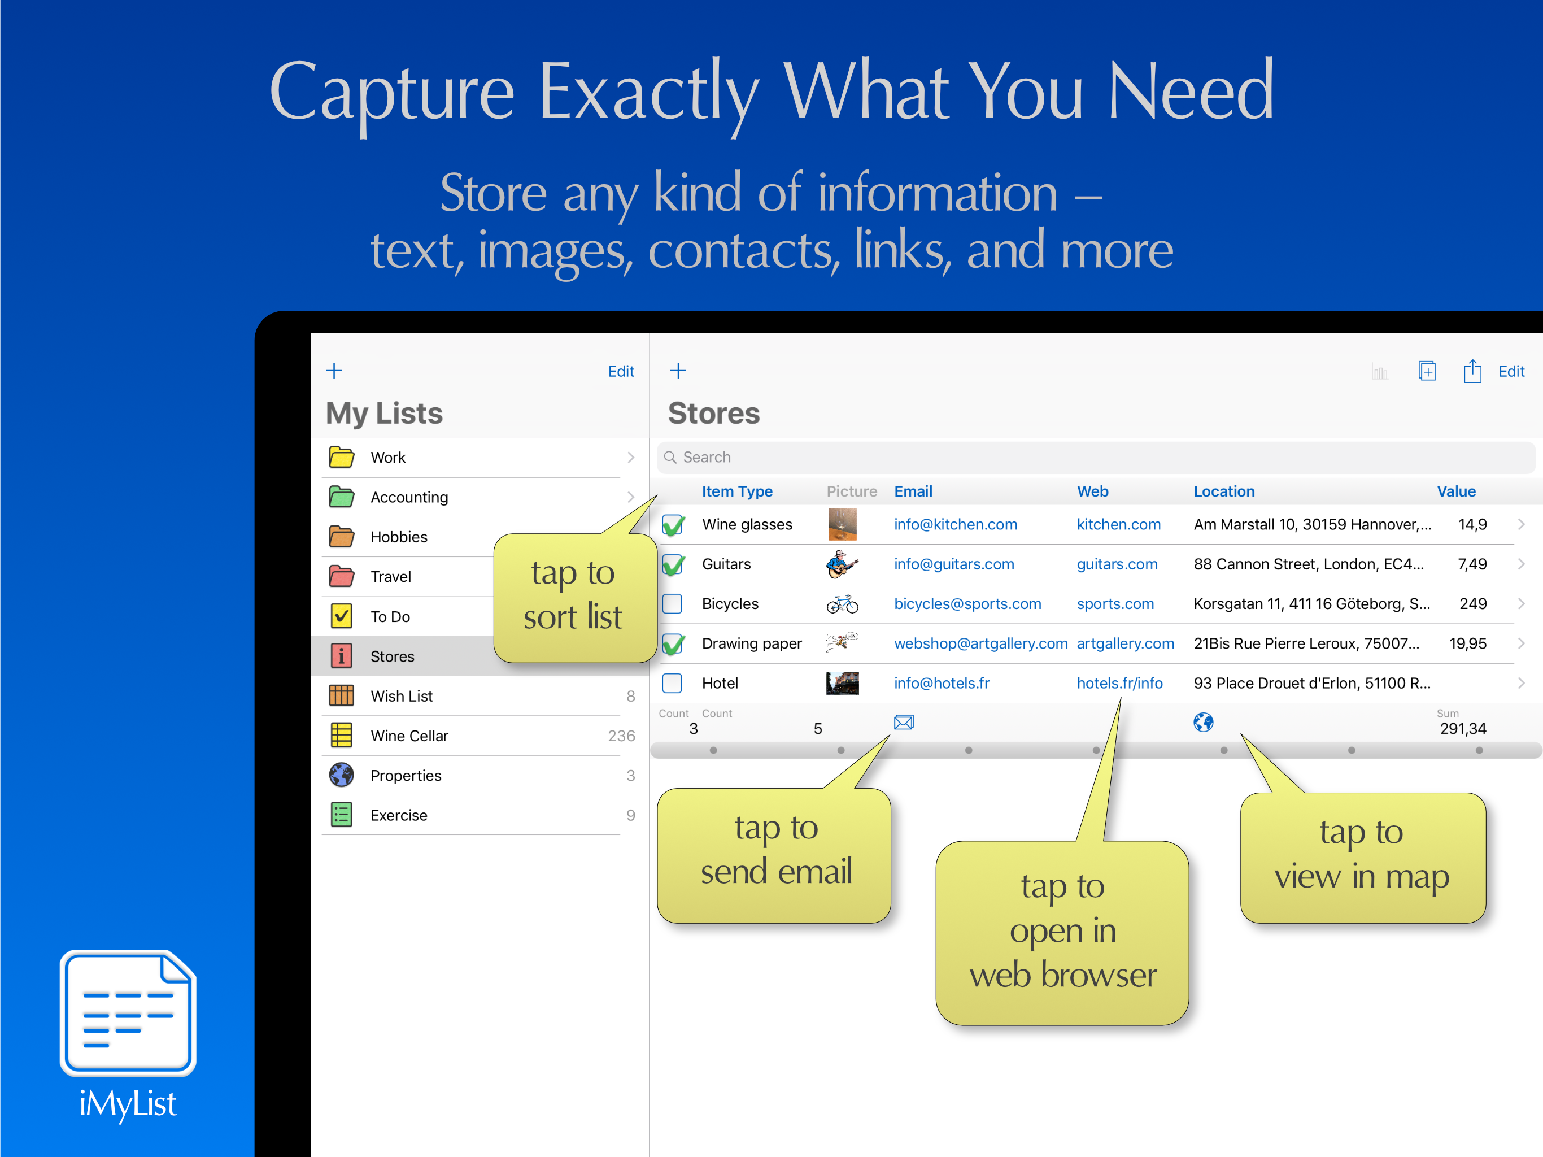Click the share icon in Stores toolbar
The width and height of the screenshot is (1543, 1157).
[1472, 371]
